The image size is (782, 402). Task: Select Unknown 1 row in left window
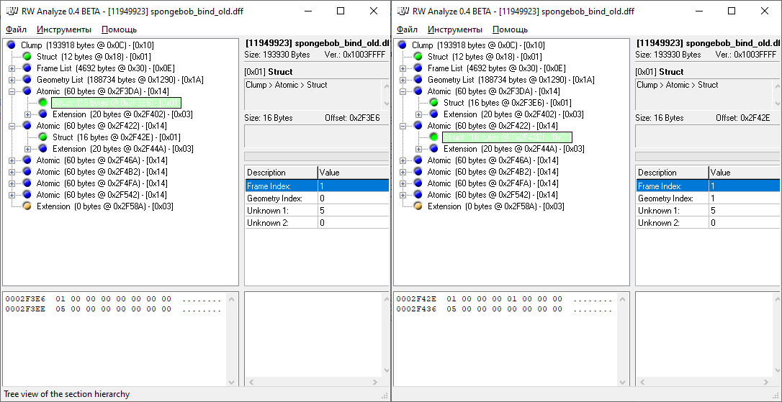click(317, 210)
